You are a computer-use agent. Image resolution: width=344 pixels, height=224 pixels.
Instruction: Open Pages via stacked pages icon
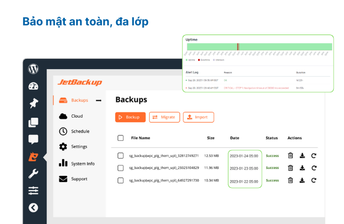tap(33, 123)
